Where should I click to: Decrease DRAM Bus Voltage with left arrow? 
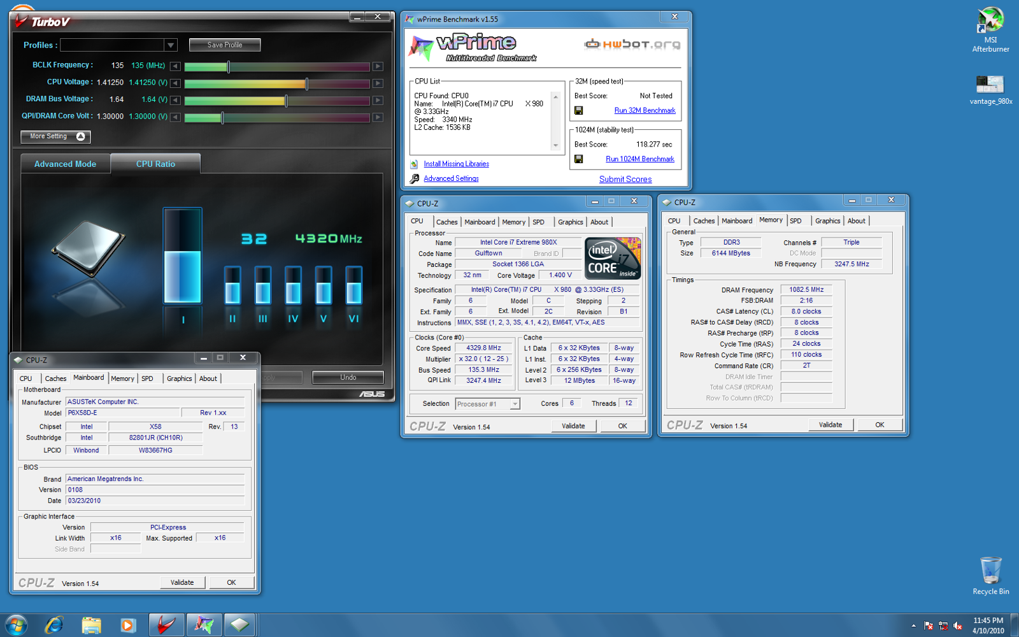click(x=175, y=100)
